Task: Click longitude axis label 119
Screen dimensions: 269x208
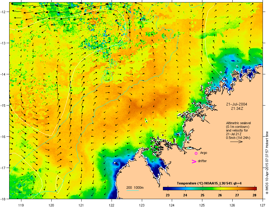Action: click(21, 205)
